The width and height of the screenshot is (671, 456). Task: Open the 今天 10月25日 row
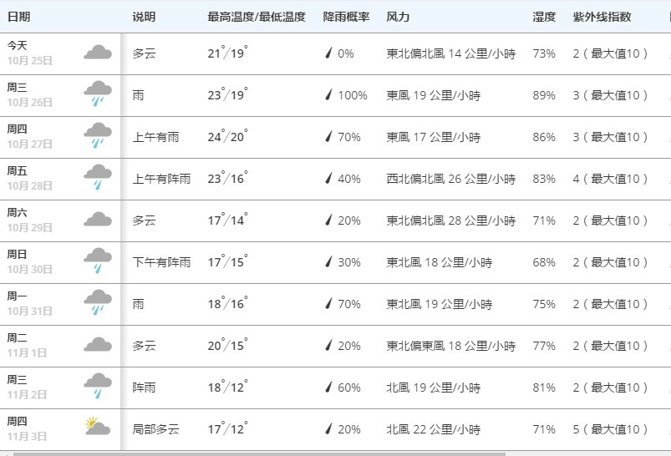click(x=336, y=54)
